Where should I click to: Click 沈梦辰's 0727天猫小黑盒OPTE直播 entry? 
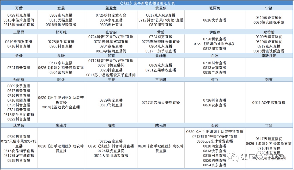tap(19, 141)
